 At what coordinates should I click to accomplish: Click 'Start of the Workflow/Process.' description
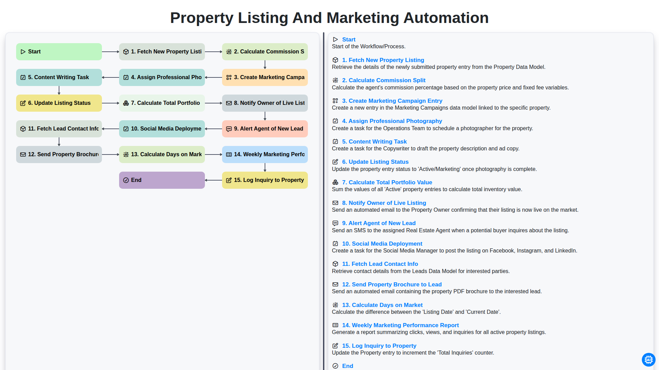pyautogui.click(x=369, y=46)
